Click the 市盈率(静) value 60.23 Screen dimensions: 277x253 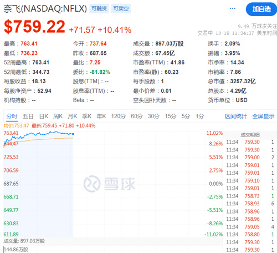click(172, 72)
